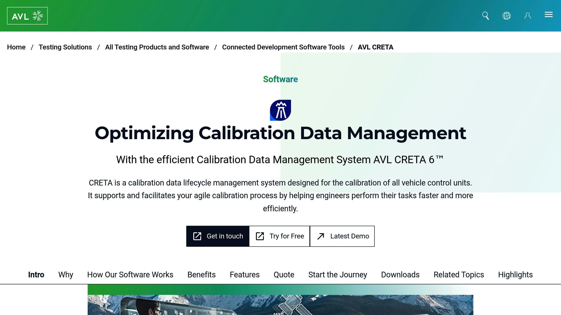
Task: Select the Features tab
Action: tap(245, 275)
